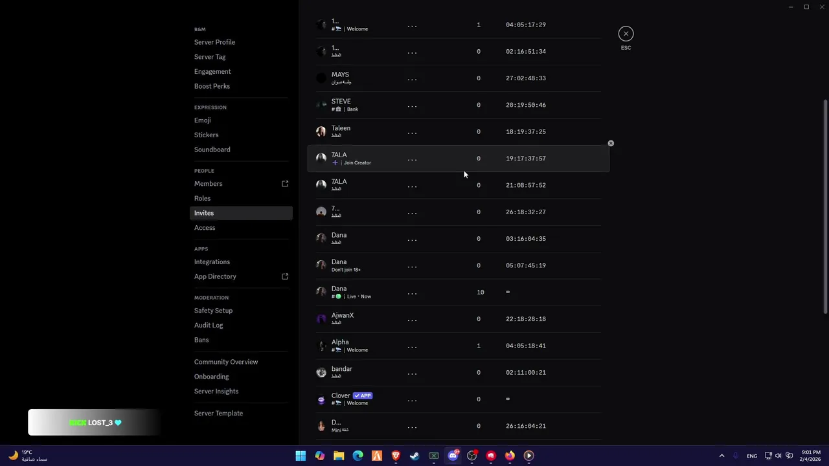
Task: Click Clover bot avatar
Action: tap(321, 399)
